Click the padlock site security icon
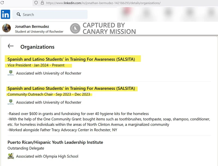Viewport: 218px width, 166px height. pos(42,3)
